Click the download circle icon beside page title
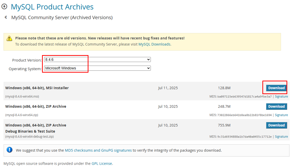 4,7
